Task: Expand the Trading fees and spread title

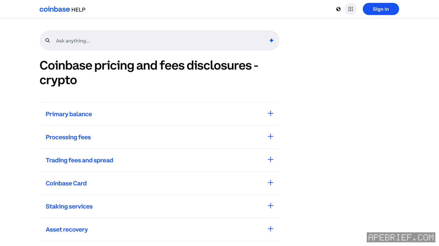Action: 79,160
